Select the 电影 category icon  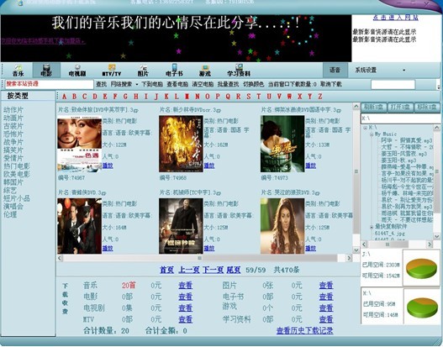tap(46, 71)
